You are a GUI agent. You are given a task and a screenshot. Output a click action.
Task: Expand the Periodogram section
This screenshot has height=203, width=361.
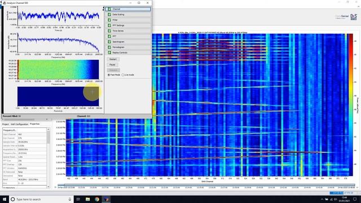point(128,47)
